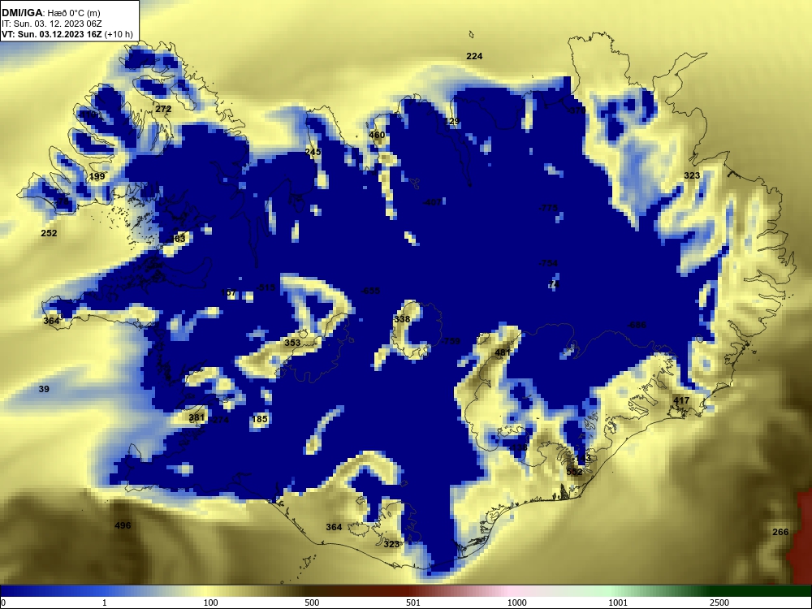Click the map value 272
This screenshot has height=609, width=812.
coord(163,109)
